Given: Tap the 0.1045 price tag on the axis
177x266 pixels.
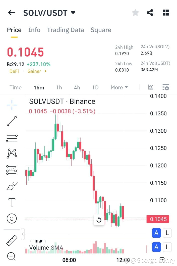Looking at the screenshot, I should [x=158, y=219].
